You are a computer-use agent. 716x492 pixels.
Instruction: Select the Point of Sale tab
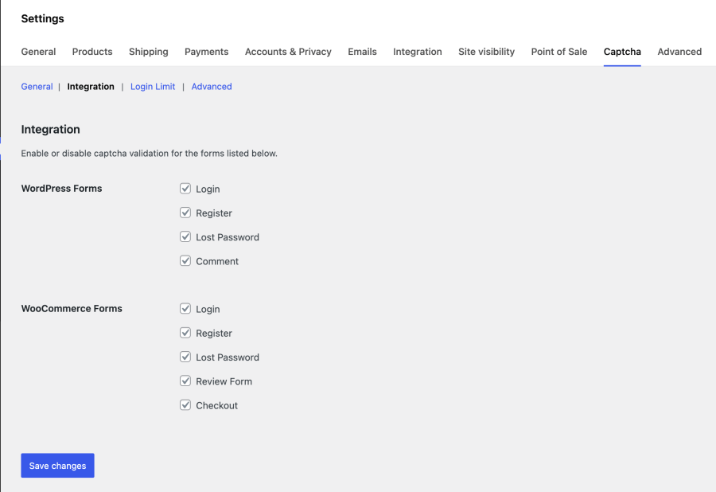[559, 52]
